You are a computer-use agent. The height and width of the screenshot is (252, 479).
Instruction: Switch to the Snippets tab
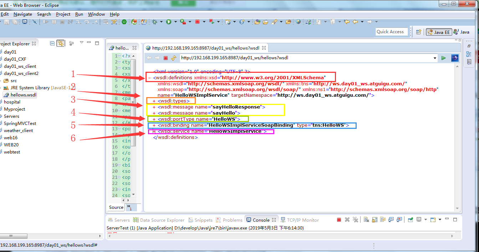200,220
